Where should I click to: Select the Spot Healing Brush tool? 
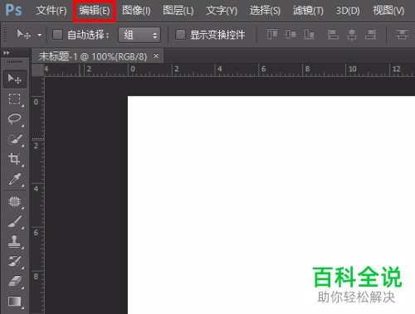pyautogui.click(x=15, y=201)
